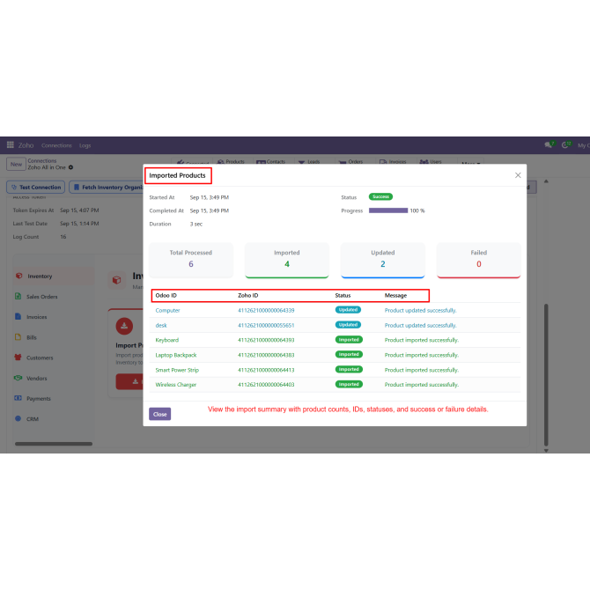Click the Total Processed card
This screenshot has width=590, height=590.
[x=191, y=260]
